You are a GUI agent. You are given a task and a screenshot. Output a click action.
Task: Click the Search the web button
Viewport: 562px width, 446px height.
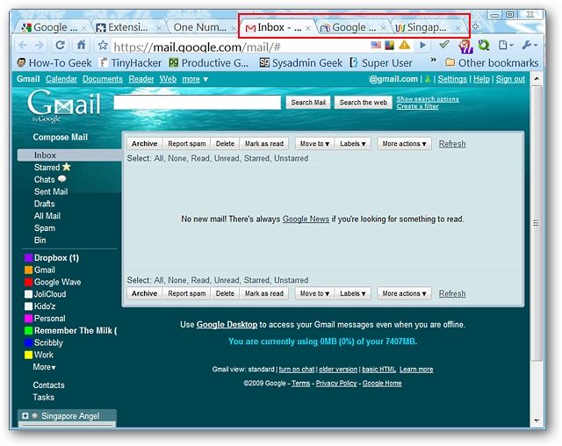(363, 103)
